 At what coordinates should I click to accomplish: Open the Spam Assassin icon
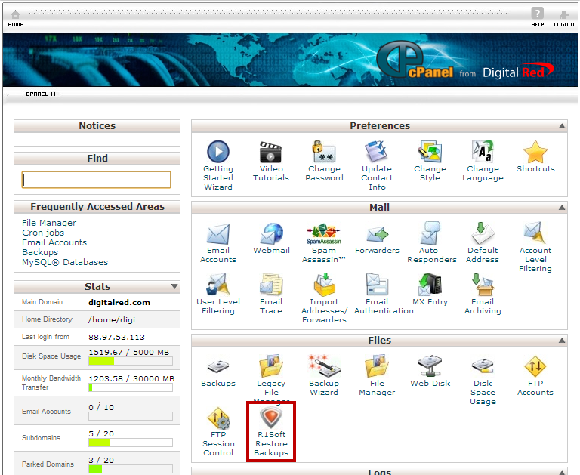click(x=324, y=234)
